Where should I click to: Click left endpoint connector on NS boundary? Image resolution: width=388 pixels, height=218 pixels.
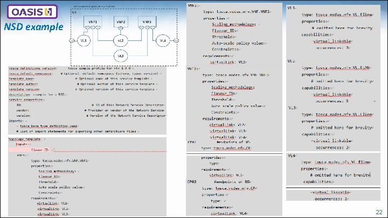[x=72, y=40]
